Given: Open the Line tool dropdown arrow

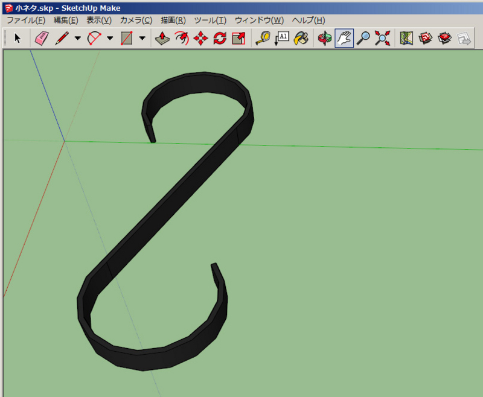Looking at the screenshot, I should [x=77, y=38].
